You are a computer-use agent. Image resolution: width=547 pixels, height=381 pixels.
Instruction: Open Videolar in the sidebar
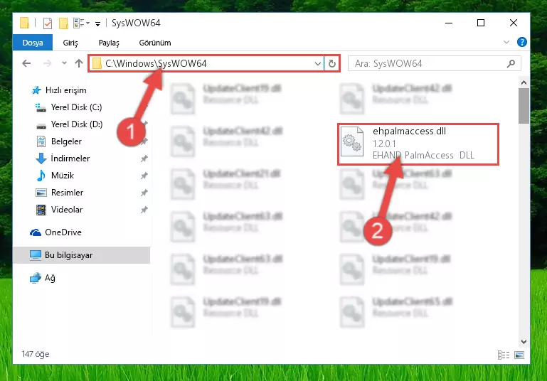pos(67,210)
